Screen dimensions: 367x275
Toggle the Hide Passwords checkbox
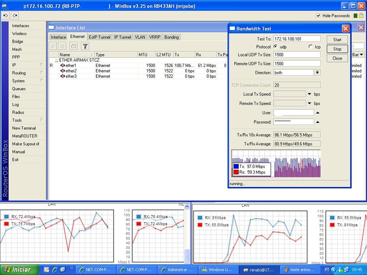coord(319,16)
